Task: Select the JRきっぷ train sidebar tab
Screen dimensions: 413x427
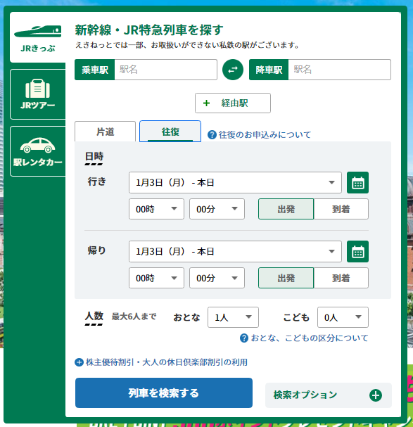Action: pos(37,37)
